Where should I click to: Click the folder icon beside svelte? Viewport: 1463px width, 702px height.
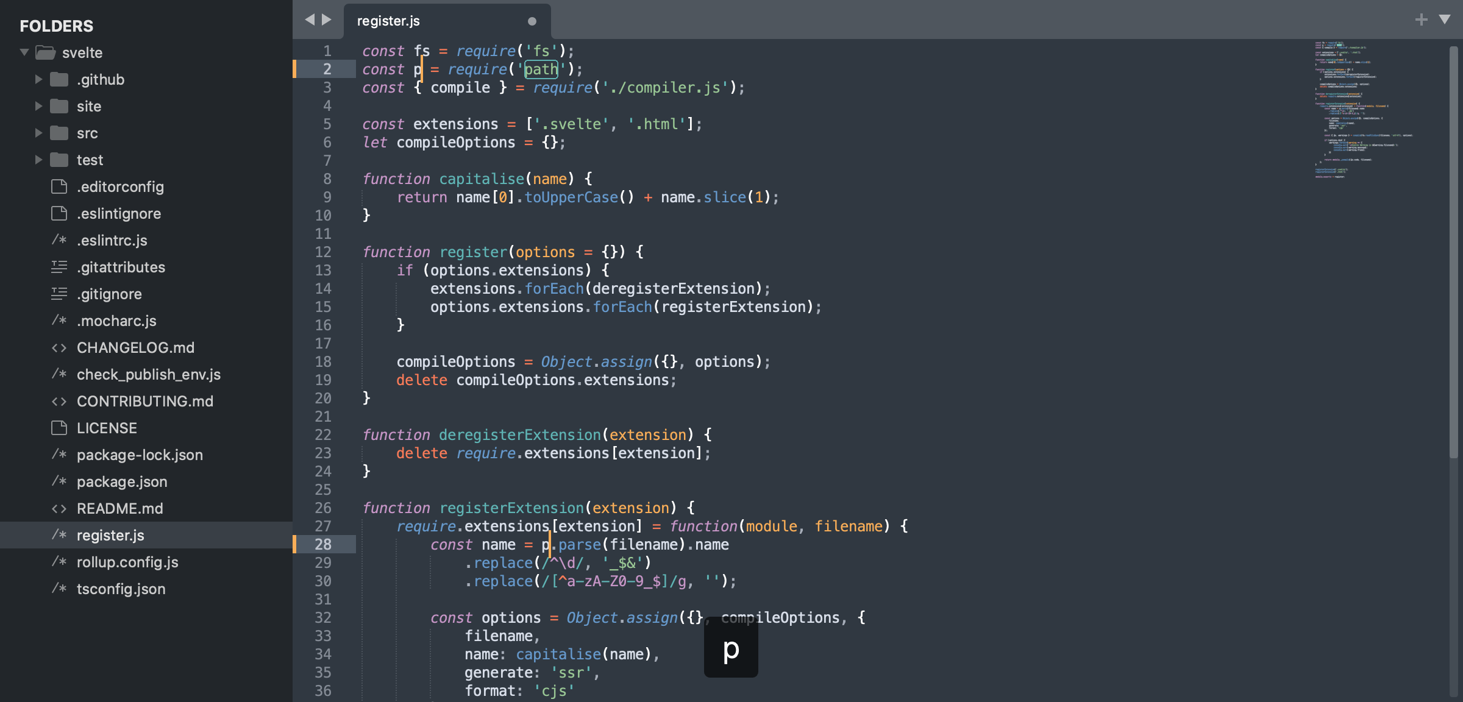(x=44, y=52)
